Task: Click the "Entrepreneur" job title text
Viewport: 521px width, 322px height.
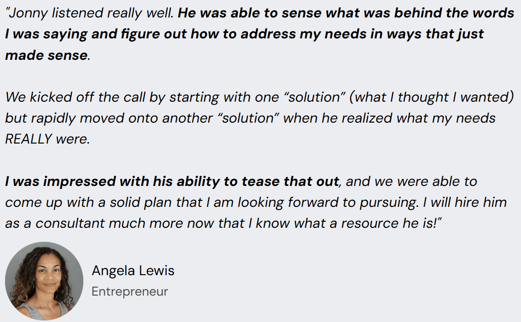Action: 130,292
